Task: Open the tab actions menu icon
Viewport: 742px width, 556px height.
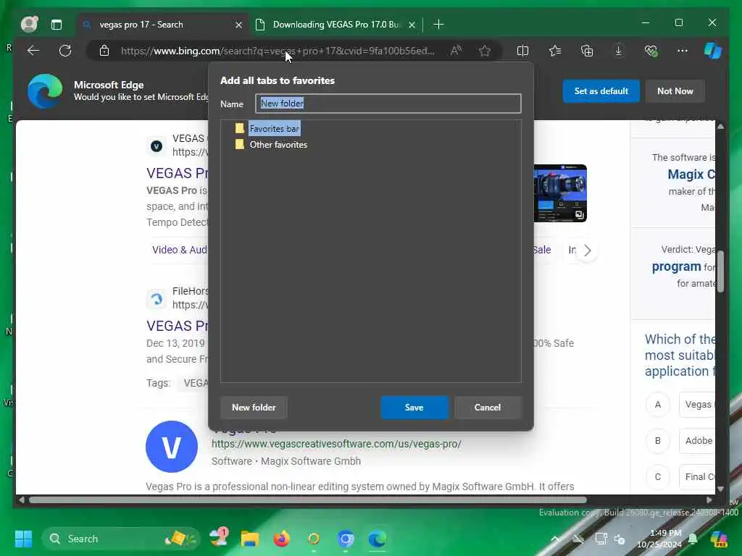Action: 57,25
